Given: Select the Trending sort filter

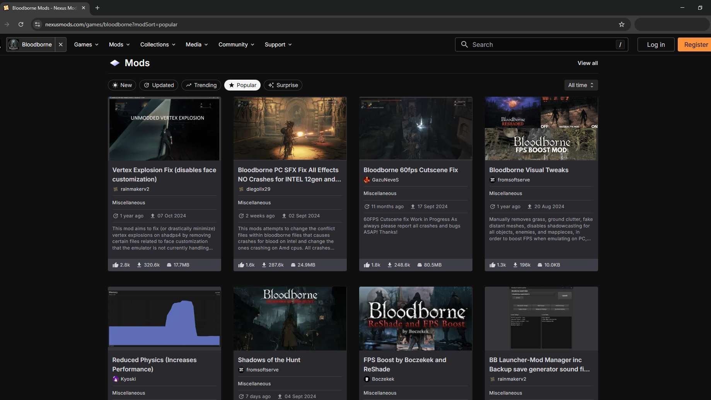Looking at the screenshot, I should point(201,85).
